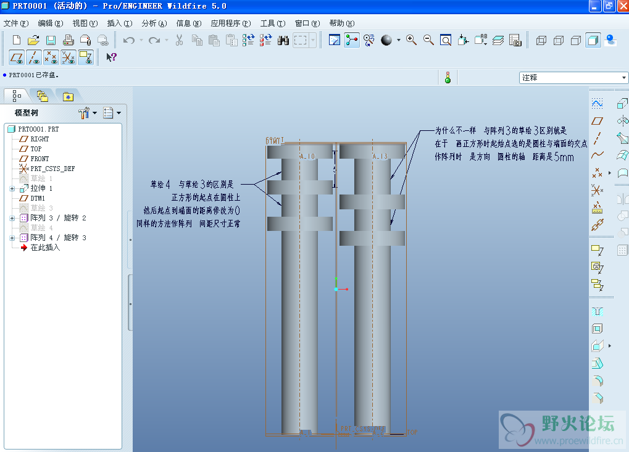Select the Hidden Line display style
Viewport: 629px width, 452px height.
click(559, 40)
